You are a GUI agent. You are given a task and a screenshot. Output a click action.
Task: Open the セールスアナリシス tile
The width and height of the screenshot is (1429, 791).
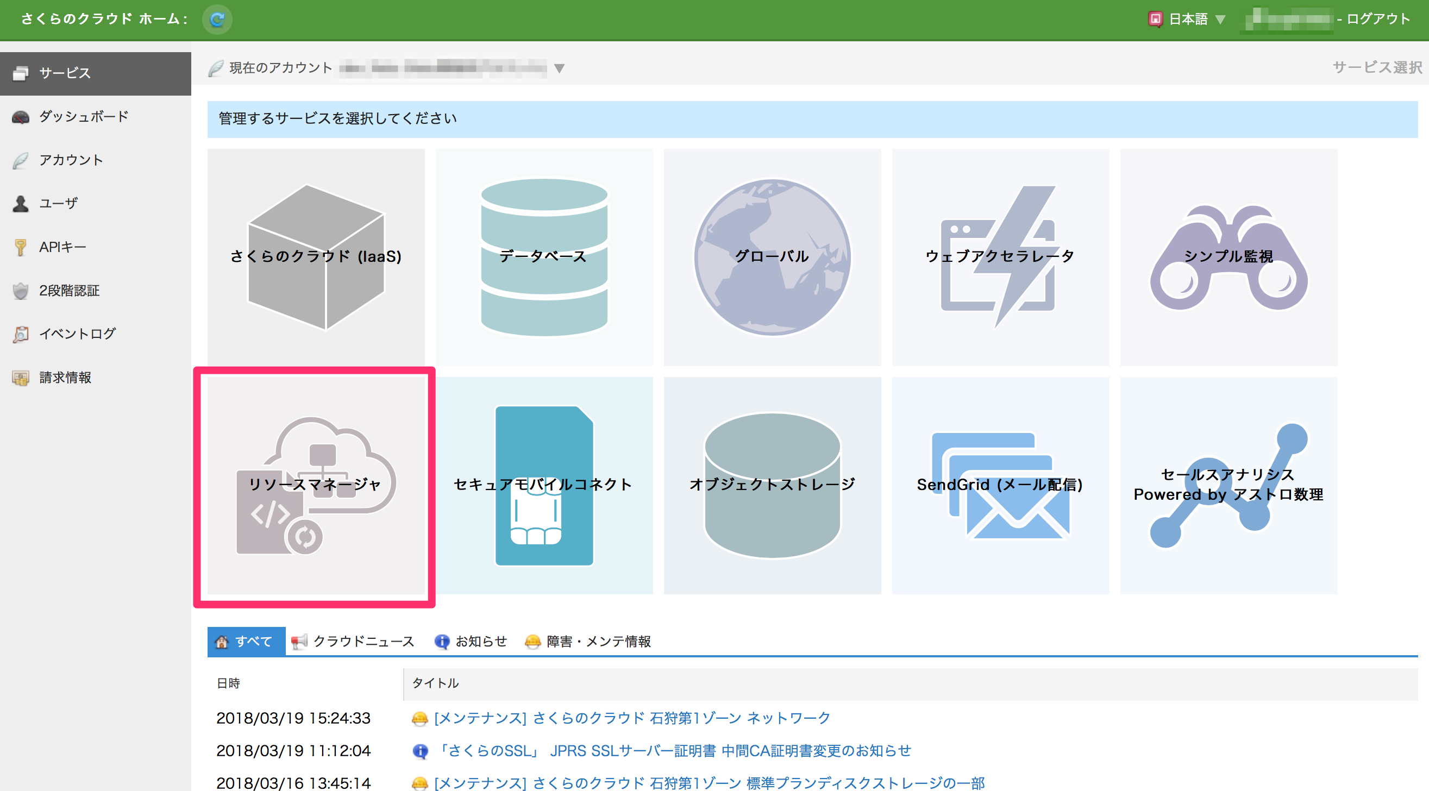coord(1229,485)
